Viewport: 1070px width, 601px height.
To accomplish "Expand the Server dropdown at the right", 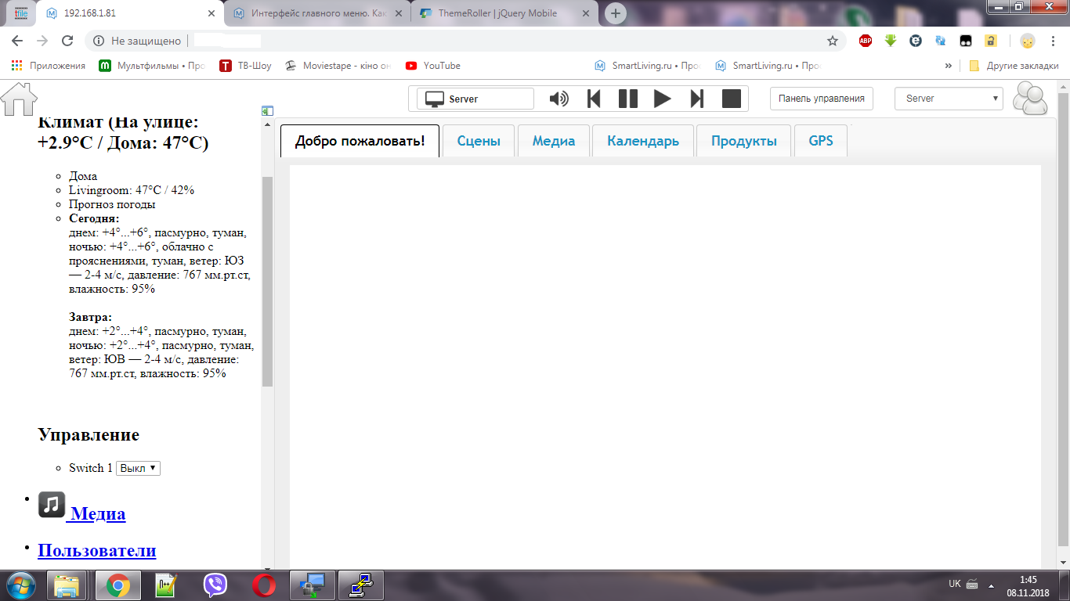I will tap(949, 99).
